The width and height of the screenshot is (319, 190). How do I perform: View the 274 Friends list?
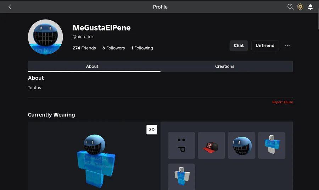click(84, 48)
